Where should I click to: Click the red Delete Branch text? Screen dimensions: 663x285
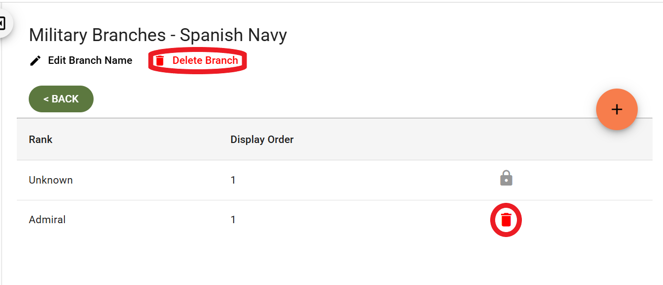pyautogui.click(x=205, y=60)
